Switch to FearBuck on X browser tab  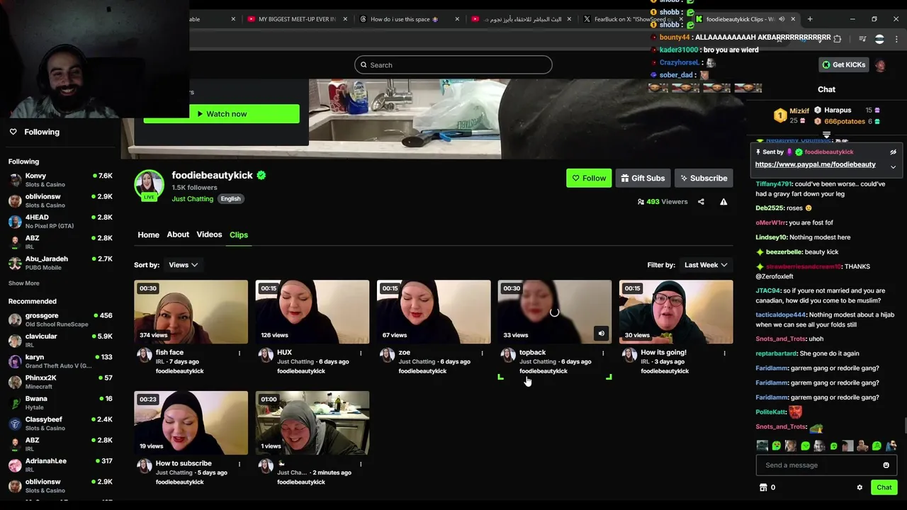tap(631, 19)
